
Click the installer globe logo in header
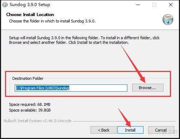click(168, 20)
